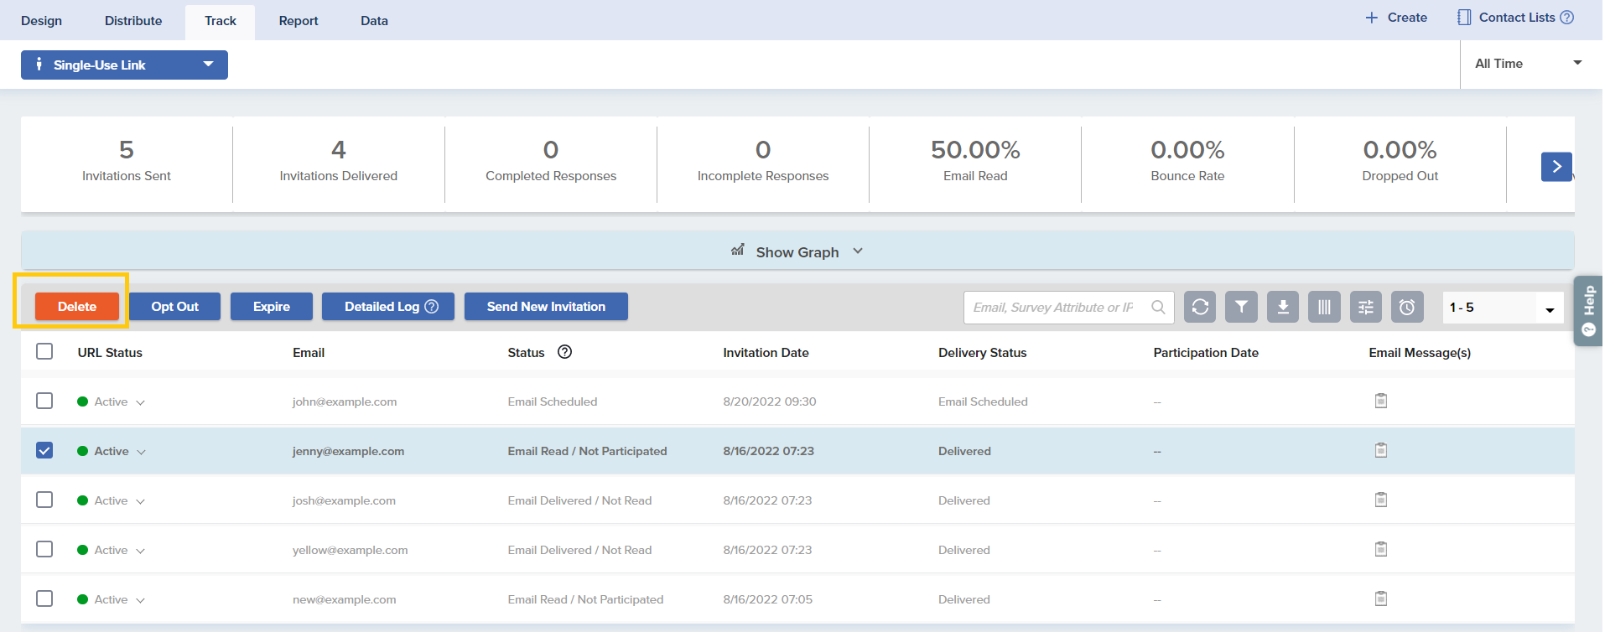The height and width of the screenshot is (632, 1610).
Task: Click the refresh icon in the toolbar
Action: [x=1200, y=307]
